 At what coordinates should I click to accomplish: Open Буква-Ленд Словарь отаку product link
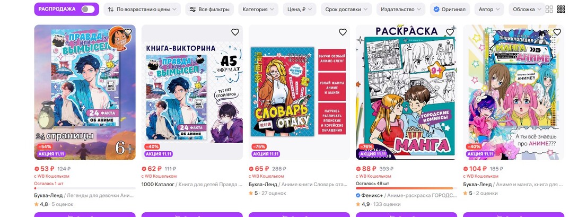[x=298, y=184]
